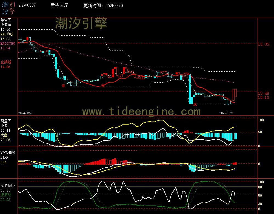Screen dimensions: 274x214
Task: Select the MA5 value 15.03
Action: point(5,39)
